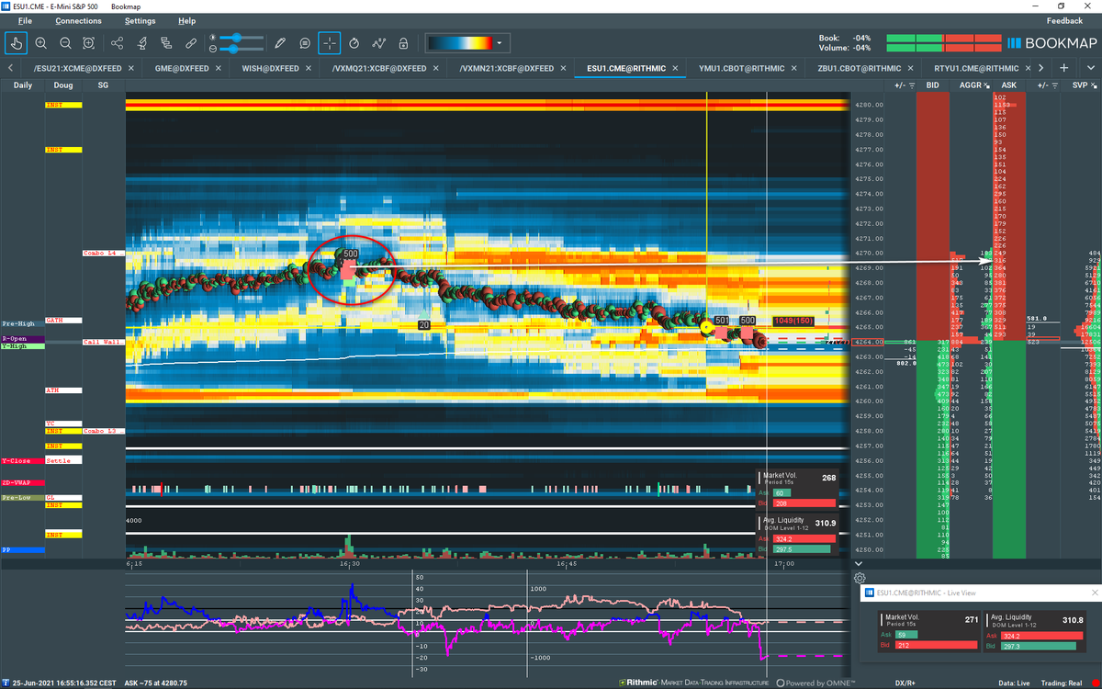Open the Settings menu
The width and height of the screenshot is (1102, 689).
[x=141, y=20]
